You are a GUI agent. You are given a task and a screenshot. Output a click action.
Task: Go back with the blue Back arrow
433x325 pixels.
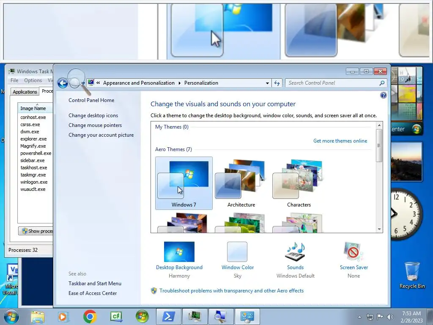tap(63, 83)
